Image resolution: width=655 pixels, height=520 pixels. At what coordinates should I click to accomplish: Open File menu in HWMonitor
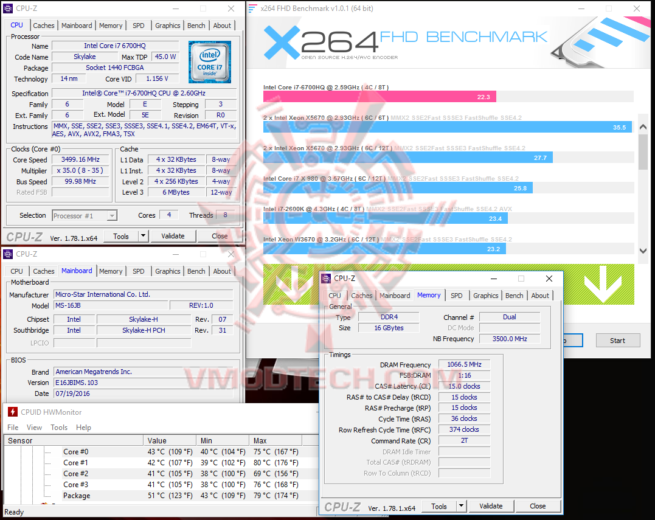(x=13, y=428)
